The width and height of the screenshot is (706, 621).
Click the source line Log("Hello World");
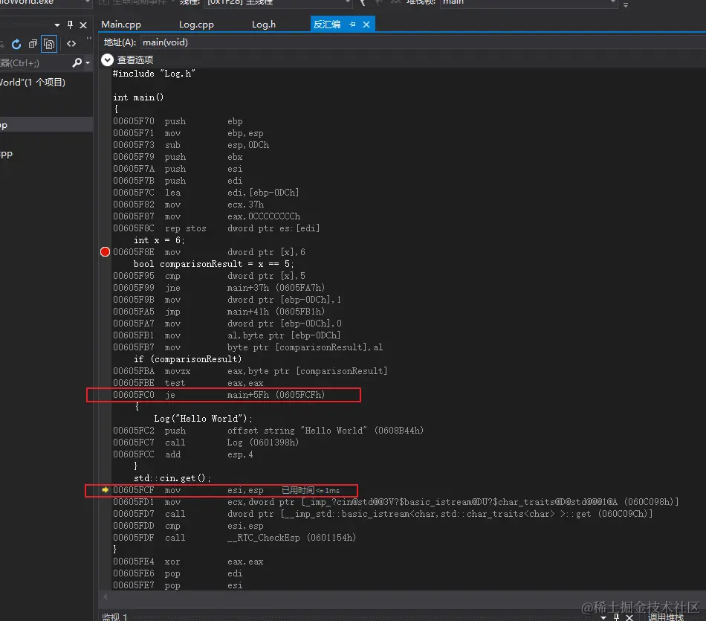pyautogui.click(x=203, y=419)
